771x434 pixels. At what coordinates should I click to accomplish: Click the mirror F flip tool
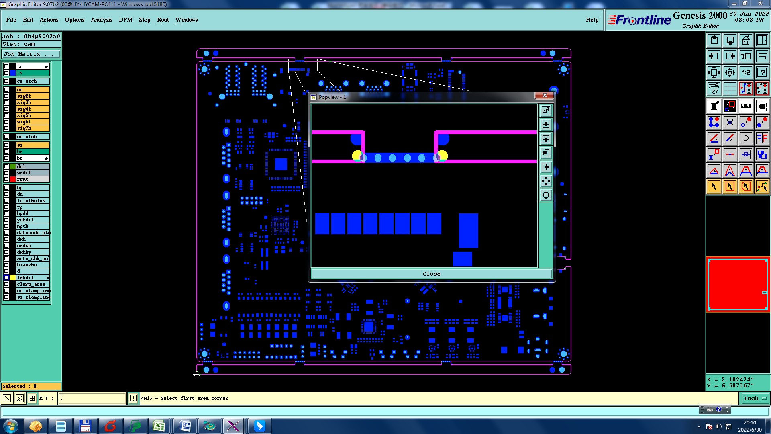tap(762, 138)
